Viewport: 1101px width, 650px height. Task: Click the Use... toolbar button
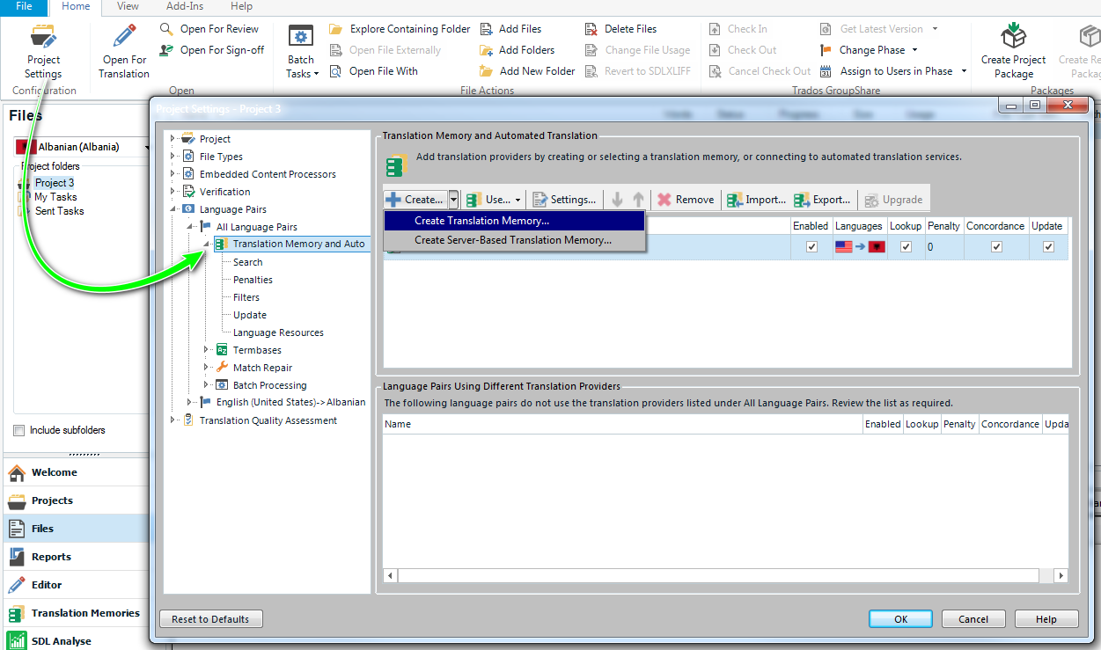(x=494, y=200)
